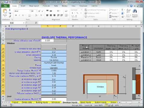Open Cell Styles gallery

[90, 16]
